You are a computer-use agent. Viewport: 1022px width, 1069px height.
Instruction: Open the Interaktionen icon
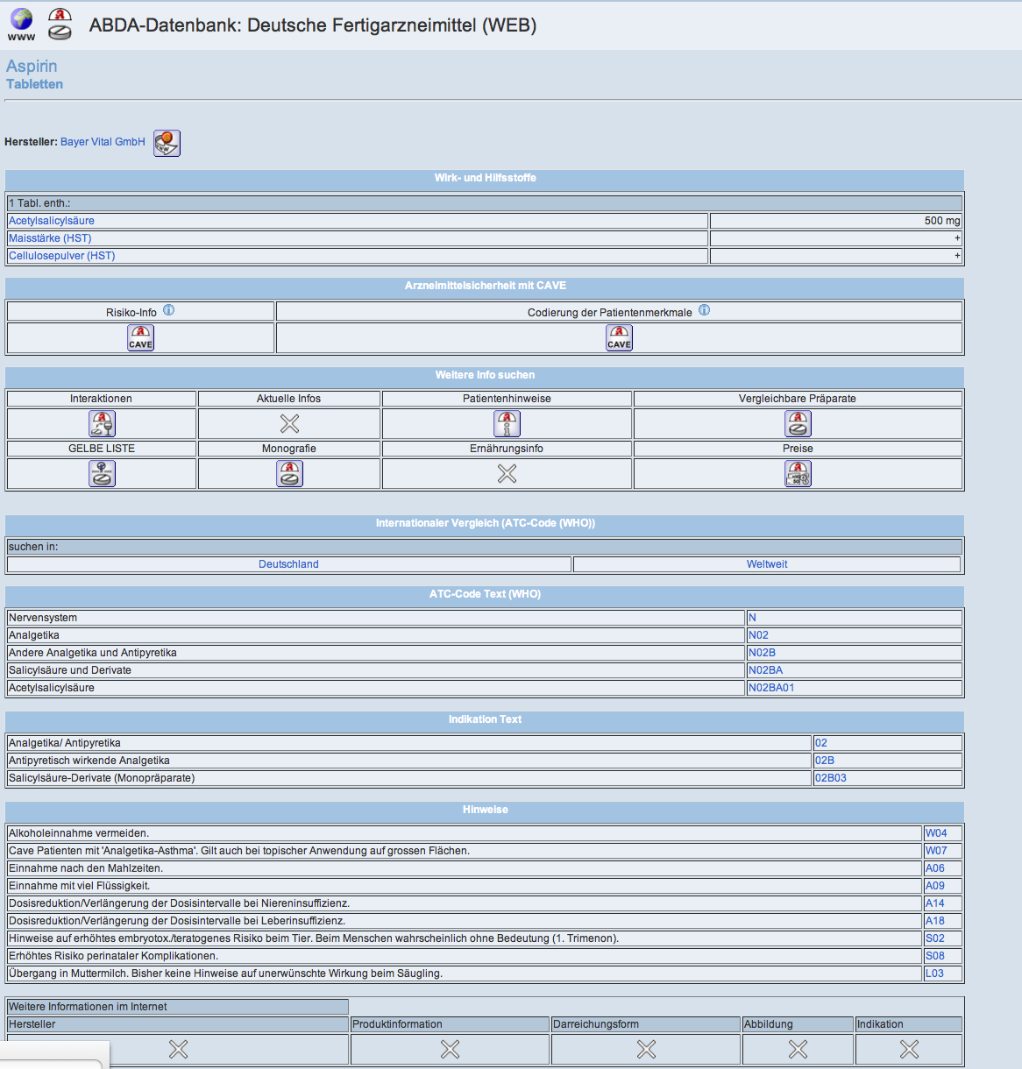pyautogui.click(x=102, y=424)
